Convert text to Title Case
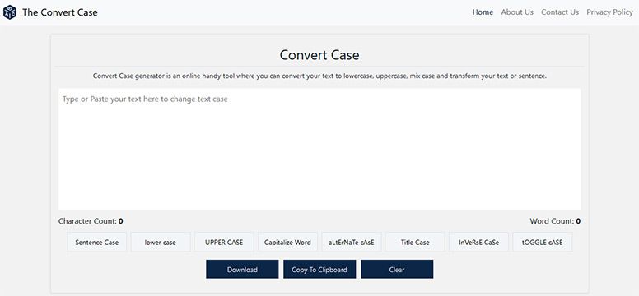 coord(415,243)
